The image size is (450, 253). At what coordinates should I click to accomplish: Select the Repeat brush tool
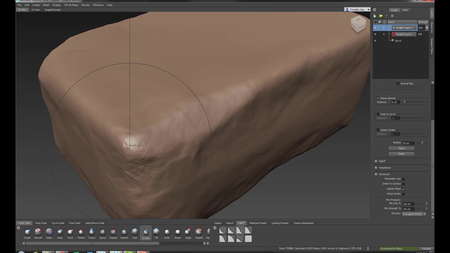point(113,233)
